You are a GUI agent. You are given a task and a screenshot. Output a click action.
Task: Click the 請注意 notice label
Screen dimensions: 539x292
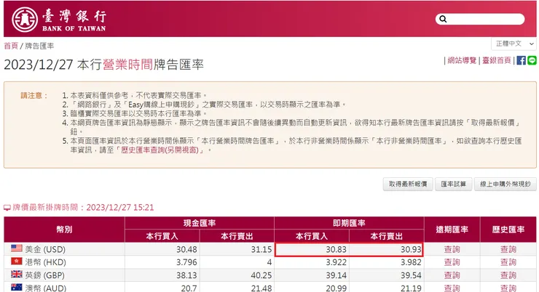tap(34, 95)
